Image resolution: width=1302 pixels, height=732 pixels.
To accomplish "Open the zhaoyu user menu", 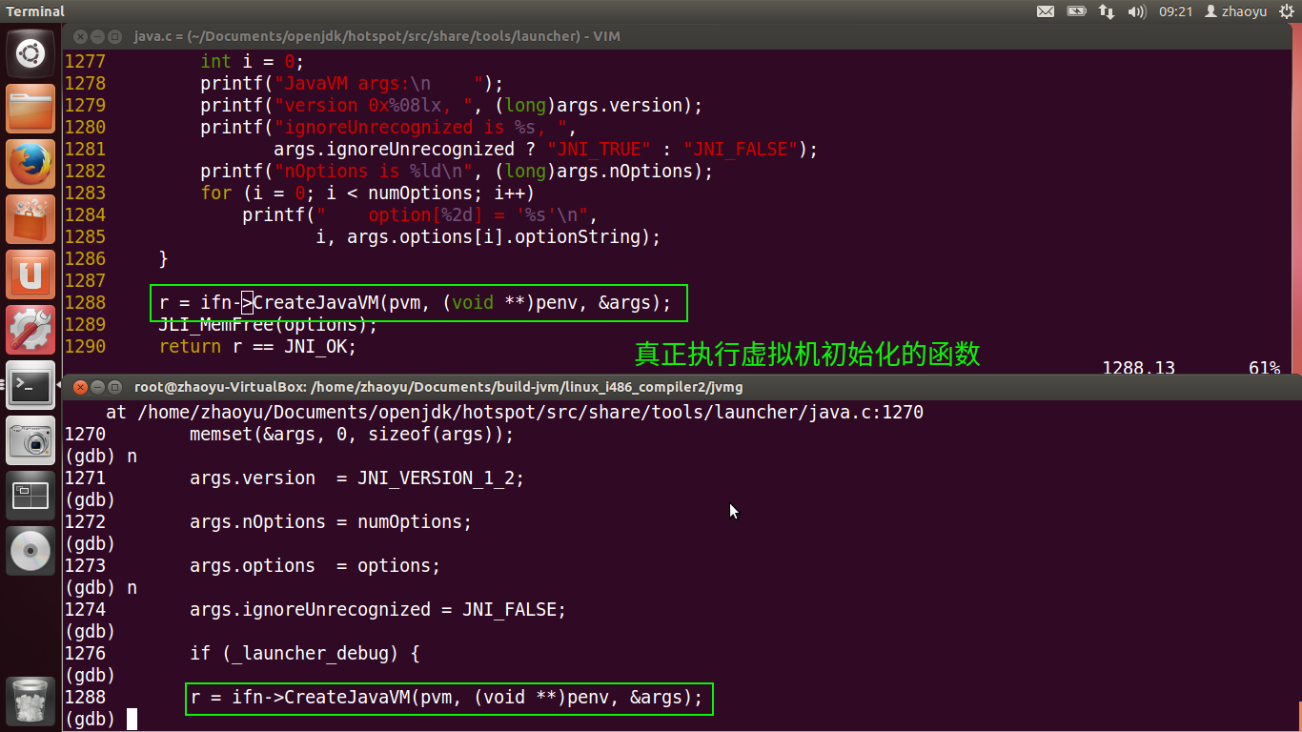I will (x=1236, y=11).
